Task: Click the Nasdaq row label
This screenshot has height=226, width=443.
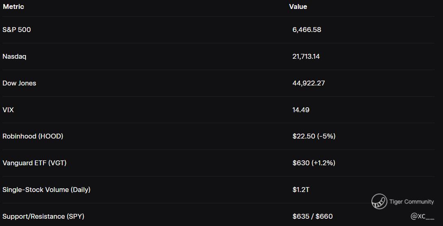Action: coord(14,56)
